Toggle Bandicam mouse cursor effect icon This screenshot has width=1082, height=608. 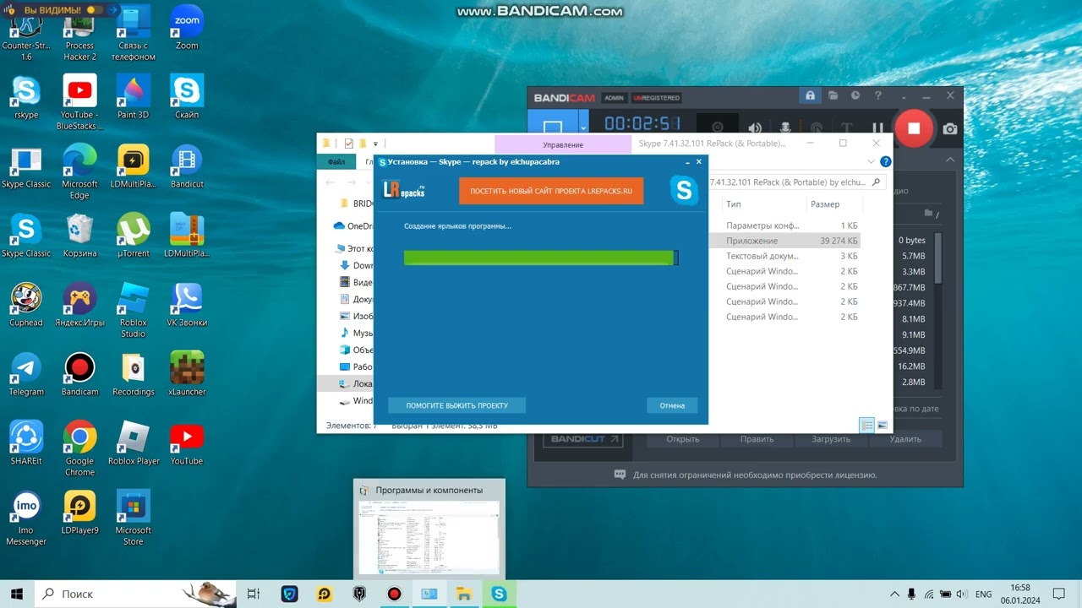tap(817, 129)
